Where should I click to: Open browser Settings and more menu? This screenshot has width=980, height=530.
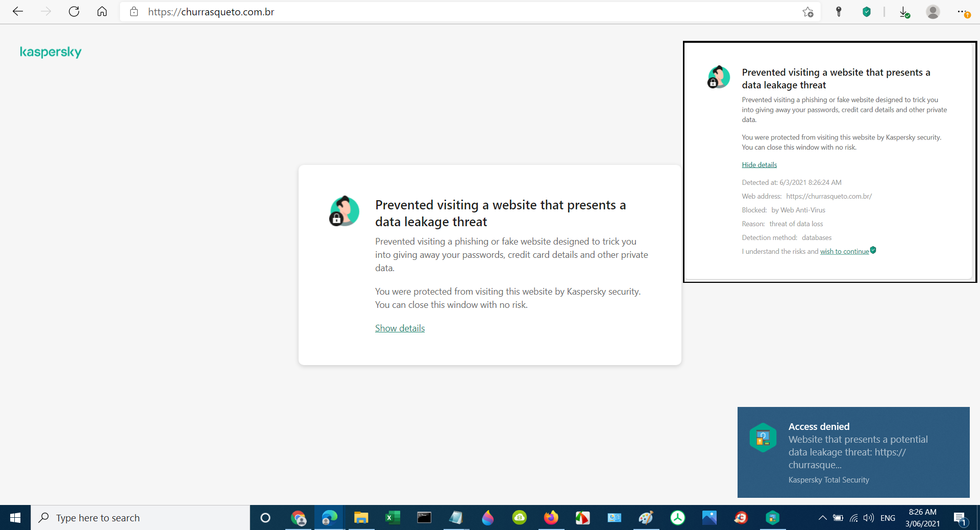coord(963,12)
